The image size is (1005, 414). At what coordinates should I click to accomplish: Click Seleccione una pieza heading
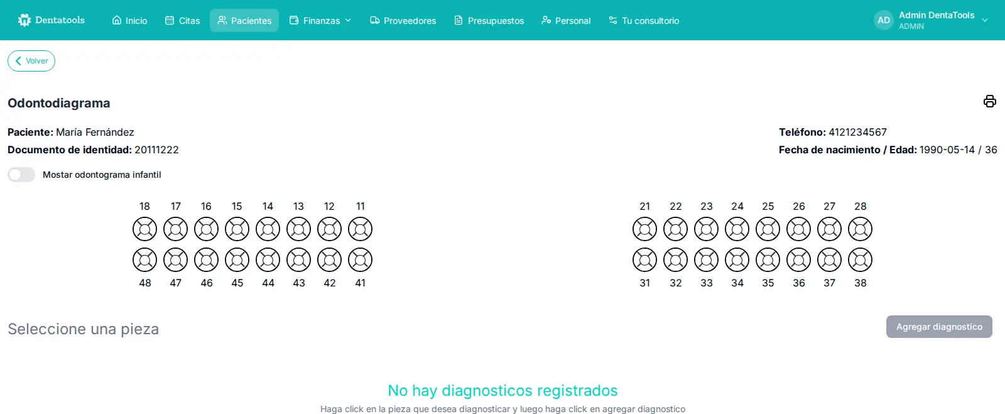pyautogui.click(x=83, y=329)
